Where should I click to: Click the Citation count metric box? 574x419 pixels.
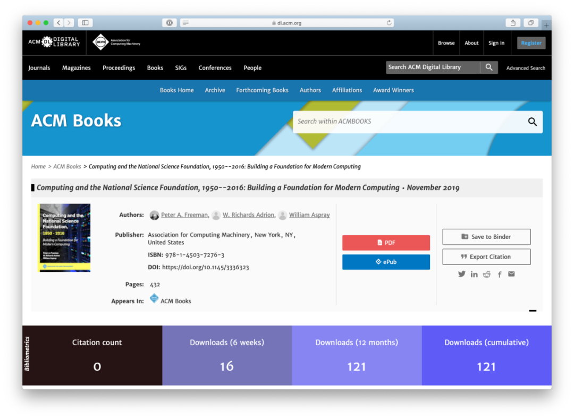[92, 355]
